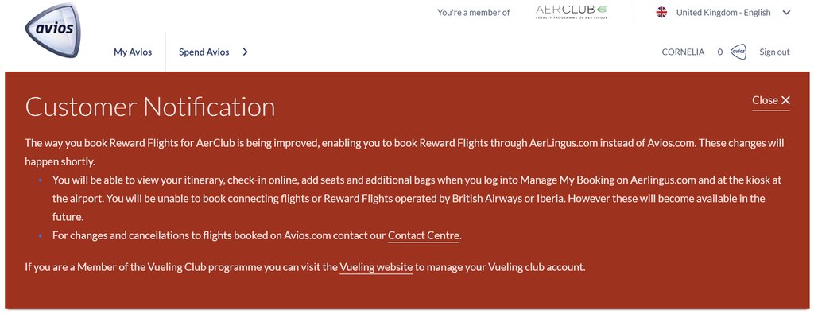Click the Avios shield logo
This screenshot has height=314, width=814.
tap(53, 30)
